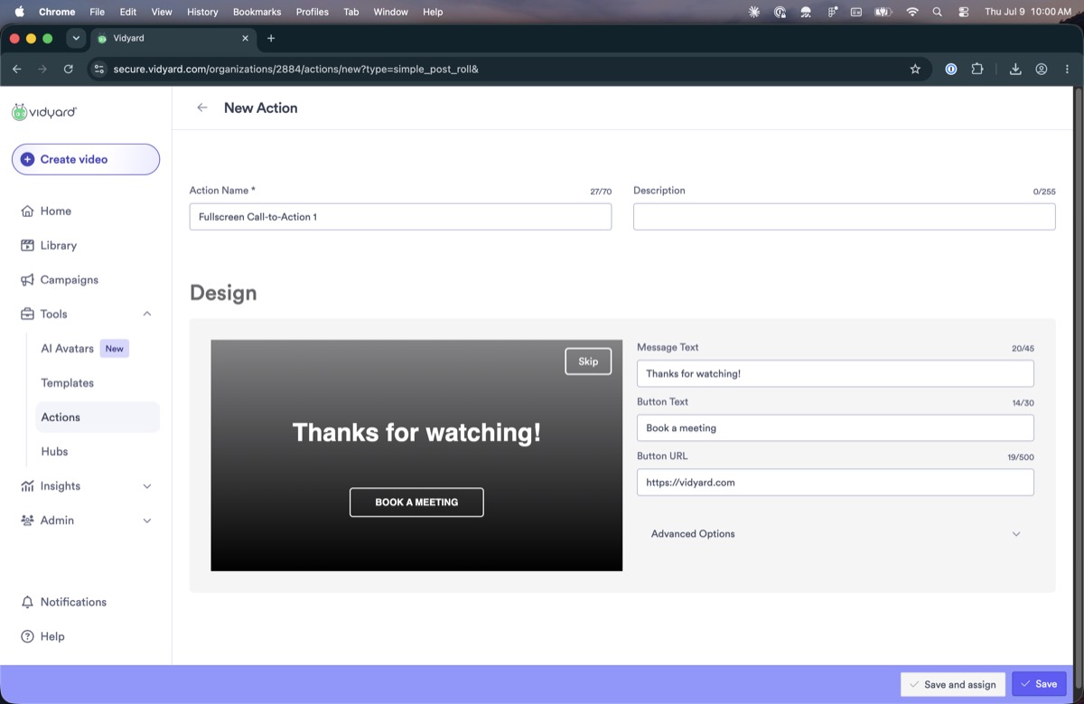1084x704 pixels.
Task: Open Actions in sidebar
Action: pos(98,417)
